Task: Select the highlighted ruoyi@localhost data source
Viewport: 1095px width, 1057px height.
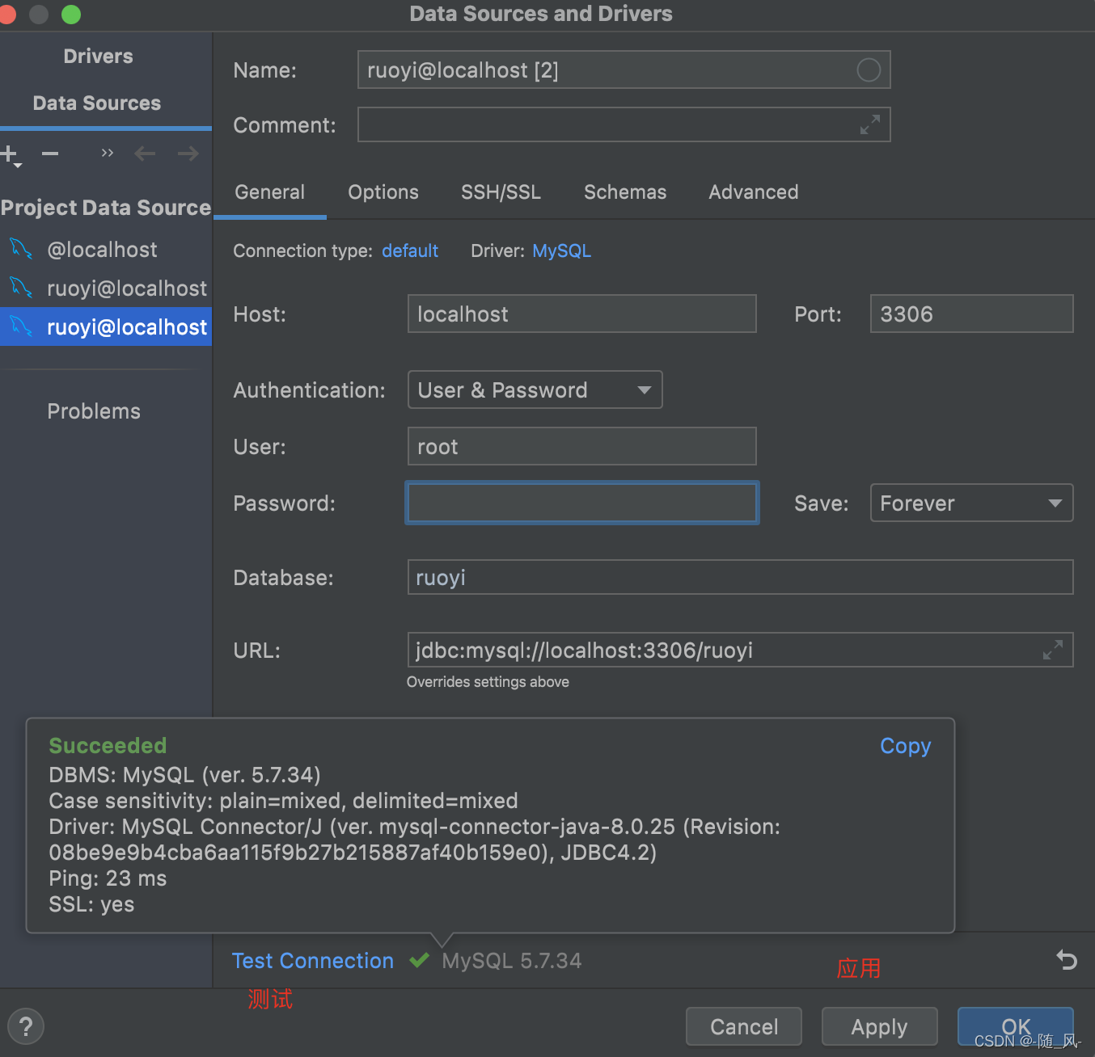Action: [x=106, y=327]
